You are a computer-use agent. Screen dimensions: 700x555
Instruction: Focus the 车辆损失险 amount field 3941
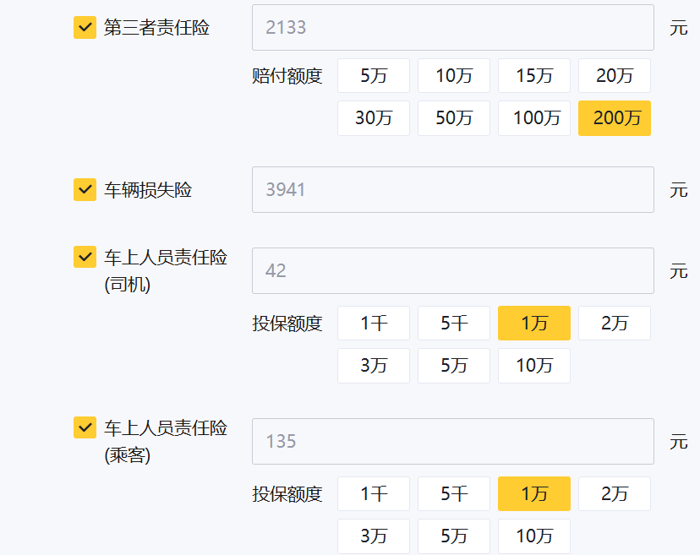pyautogui.click(x=452, y=190)
